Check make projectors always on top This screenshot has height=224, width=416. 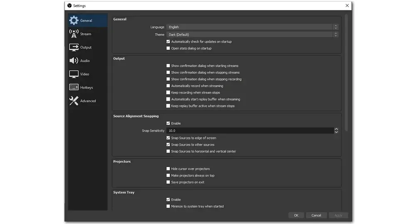coord(168,175)
